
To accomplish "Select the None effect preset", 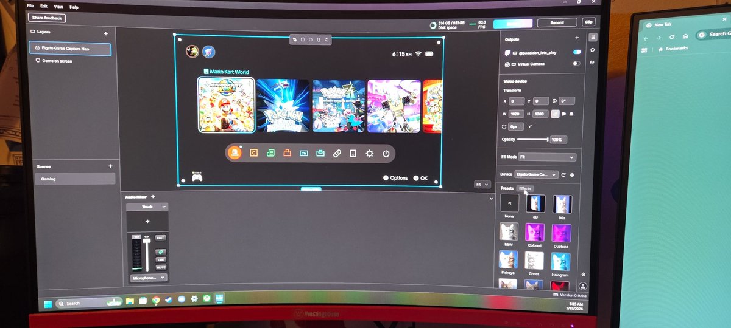I will coord(509,203).
